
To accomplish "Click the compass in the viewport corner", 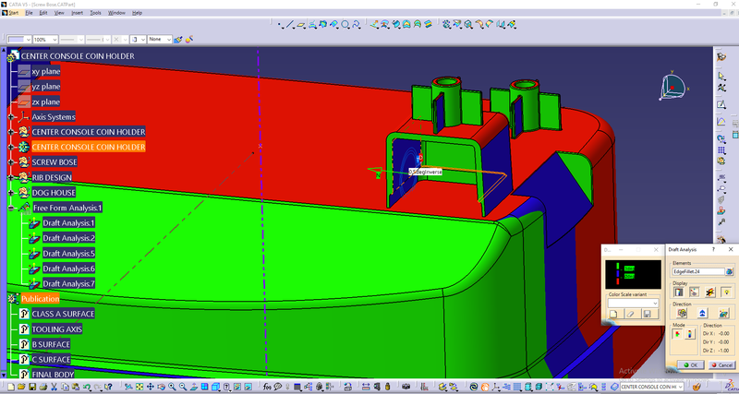I will [x=671, y=88].
